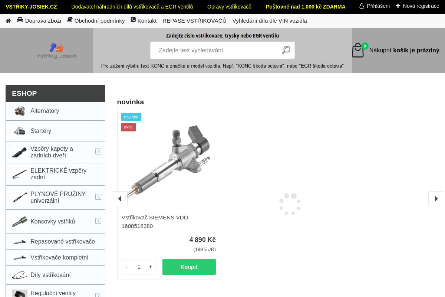Click the search magnifier icon
Viewport: 445px width, 297px height.
pos(286,50)
